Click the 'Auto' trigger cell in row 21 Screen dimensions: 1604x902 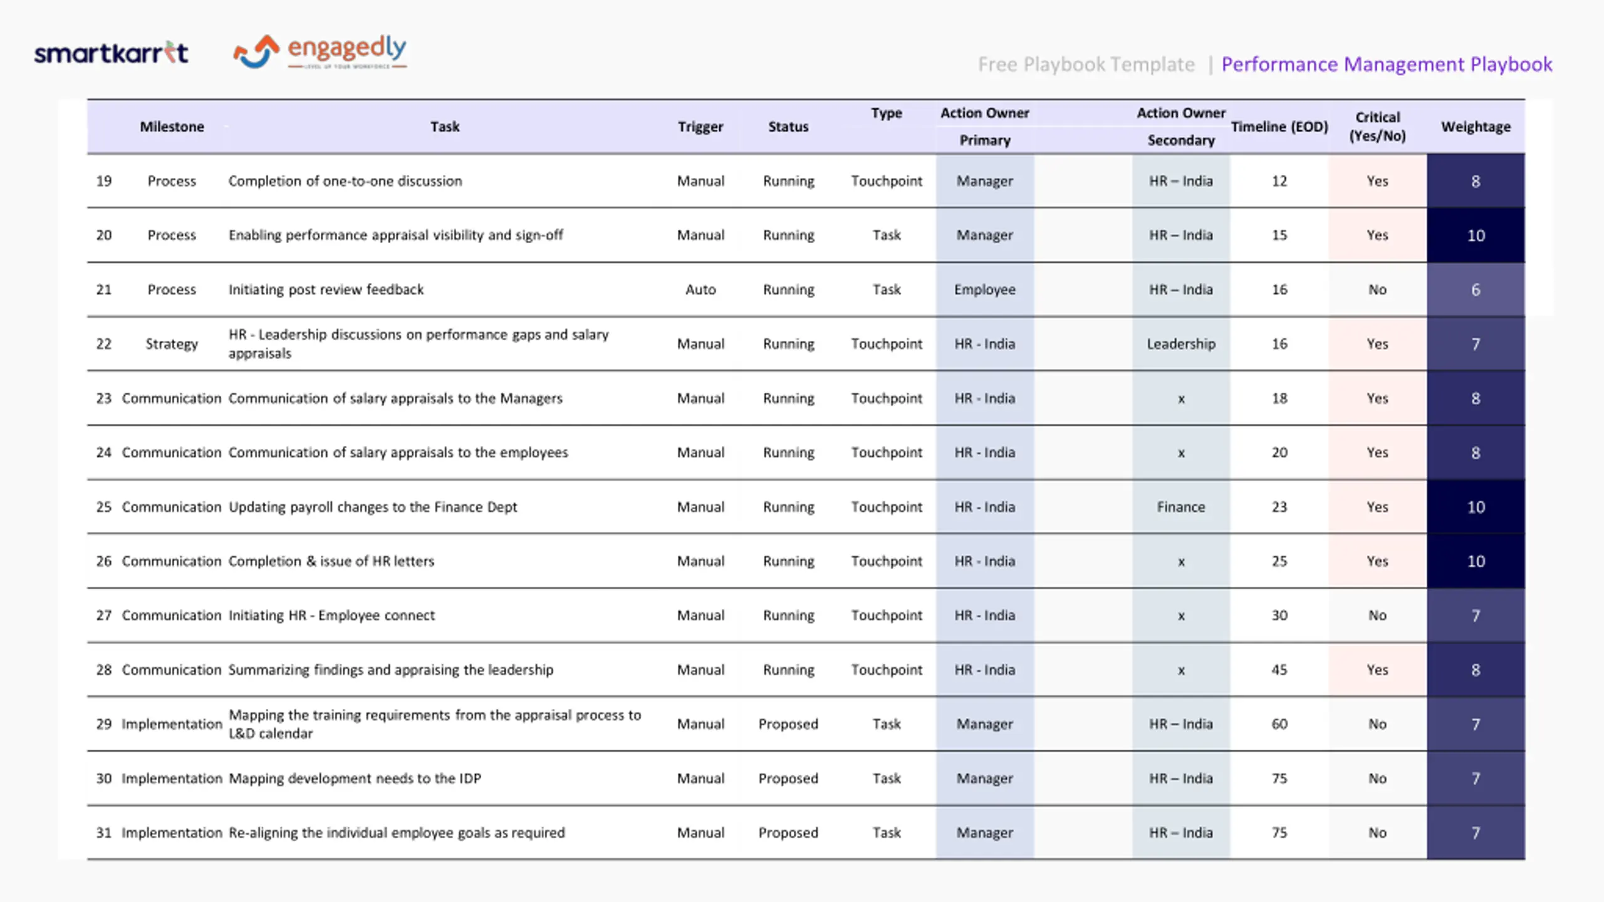700,289
